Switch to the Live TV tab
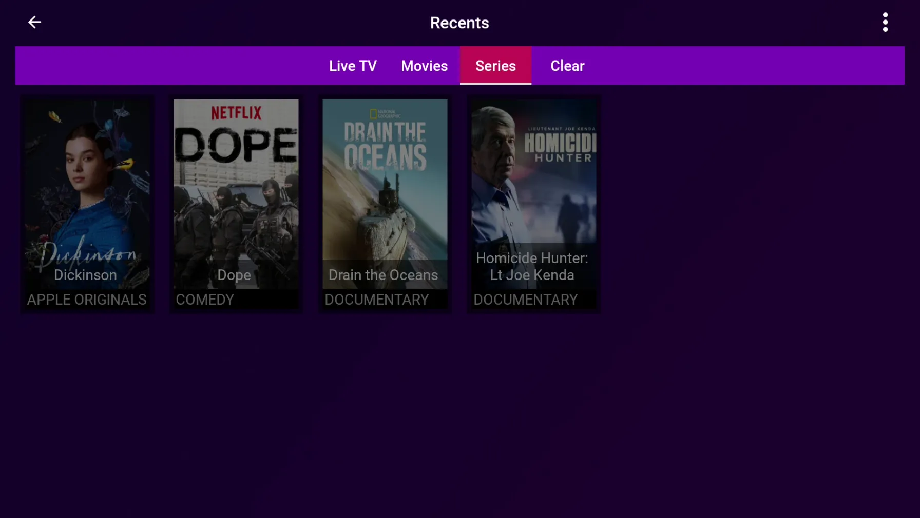 click(x=353, y=66)
